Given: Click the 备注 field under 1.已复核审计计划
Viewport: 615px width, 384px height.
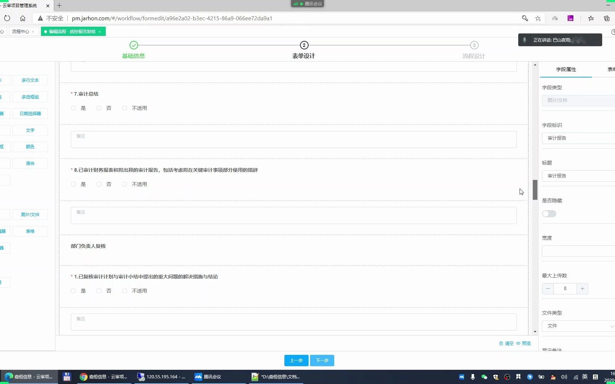Looking at the screenshot, I should click(x=294, y=322).
